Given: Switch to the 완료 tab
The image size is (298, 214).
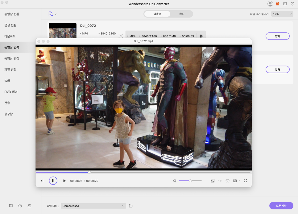Looking at the screenshot, I should point(181,14).
